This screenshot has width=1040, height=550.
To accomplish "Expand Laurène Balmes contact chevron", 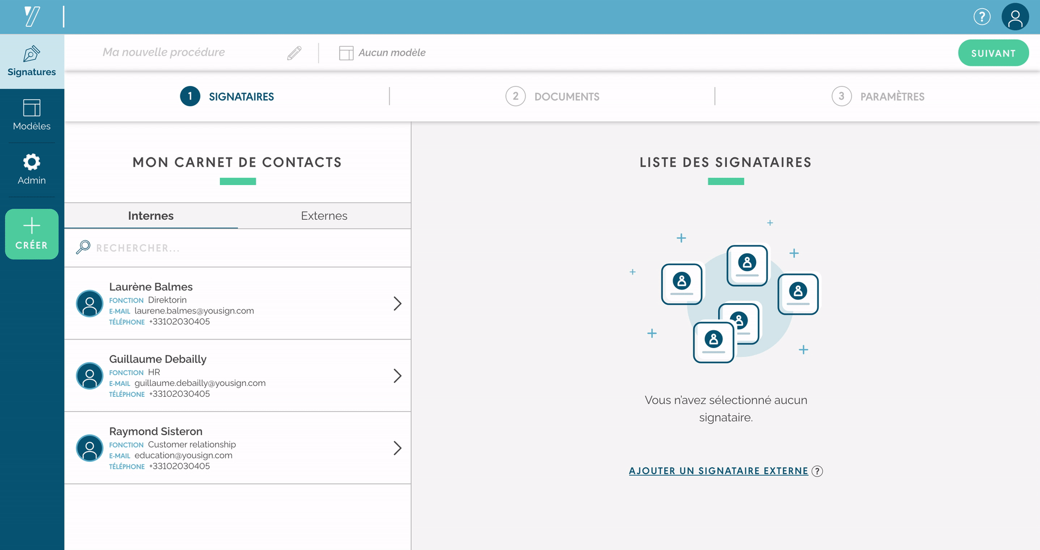I will 397,304.
